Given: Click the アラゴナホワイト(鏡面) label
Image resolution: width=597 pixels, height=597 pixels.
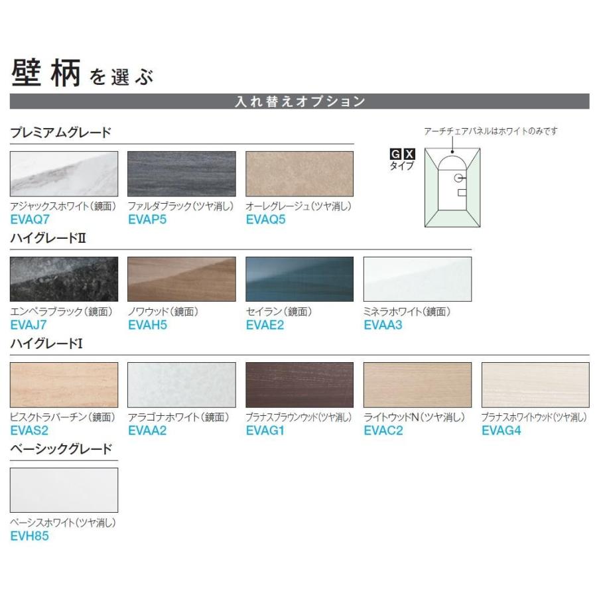Looking at the screenshot, I should [x=178, y=417].
